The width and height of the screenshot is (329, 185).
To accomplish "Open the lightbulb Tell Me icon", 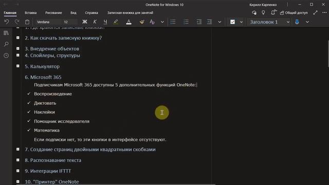I will (x=263, y=13).
